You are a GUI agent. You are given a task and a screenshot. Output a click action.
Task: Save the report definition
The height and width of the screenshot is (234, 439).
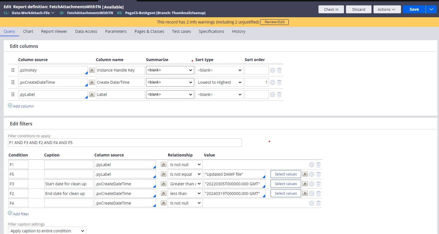point(414,9)
